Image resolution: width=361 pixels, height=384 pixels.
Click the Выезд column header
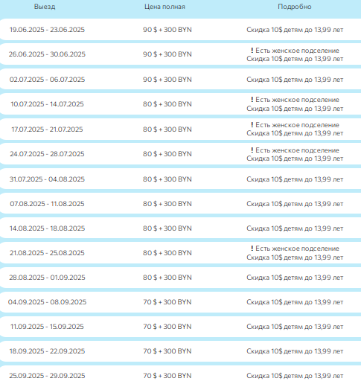coord(45,7)
